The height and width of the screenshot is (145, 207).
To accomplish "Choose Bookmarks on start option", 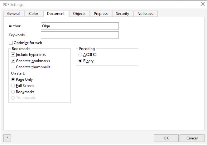I will [x=13, y=92].
